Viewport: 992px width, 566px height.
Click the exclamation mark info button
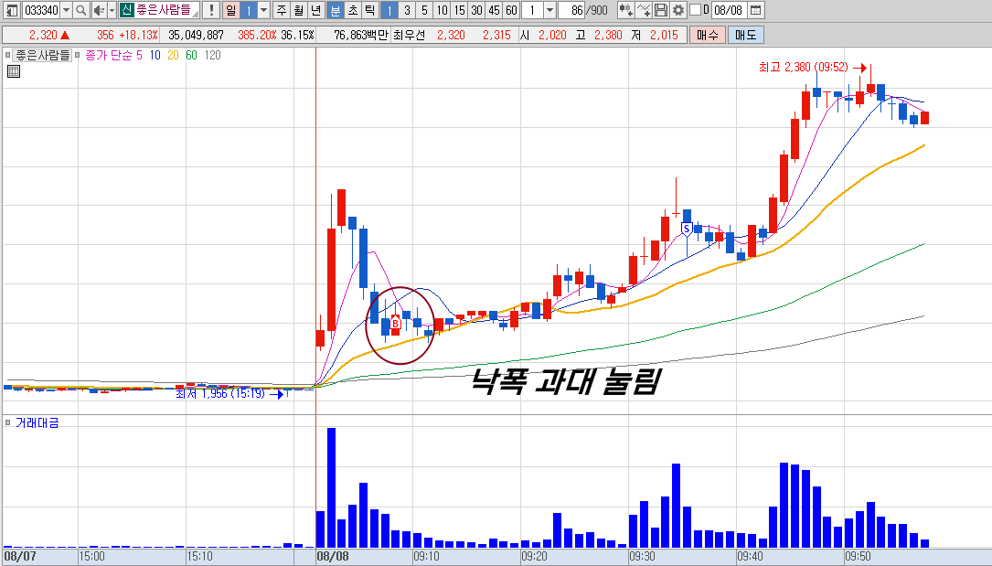click(x=211, y=10)
